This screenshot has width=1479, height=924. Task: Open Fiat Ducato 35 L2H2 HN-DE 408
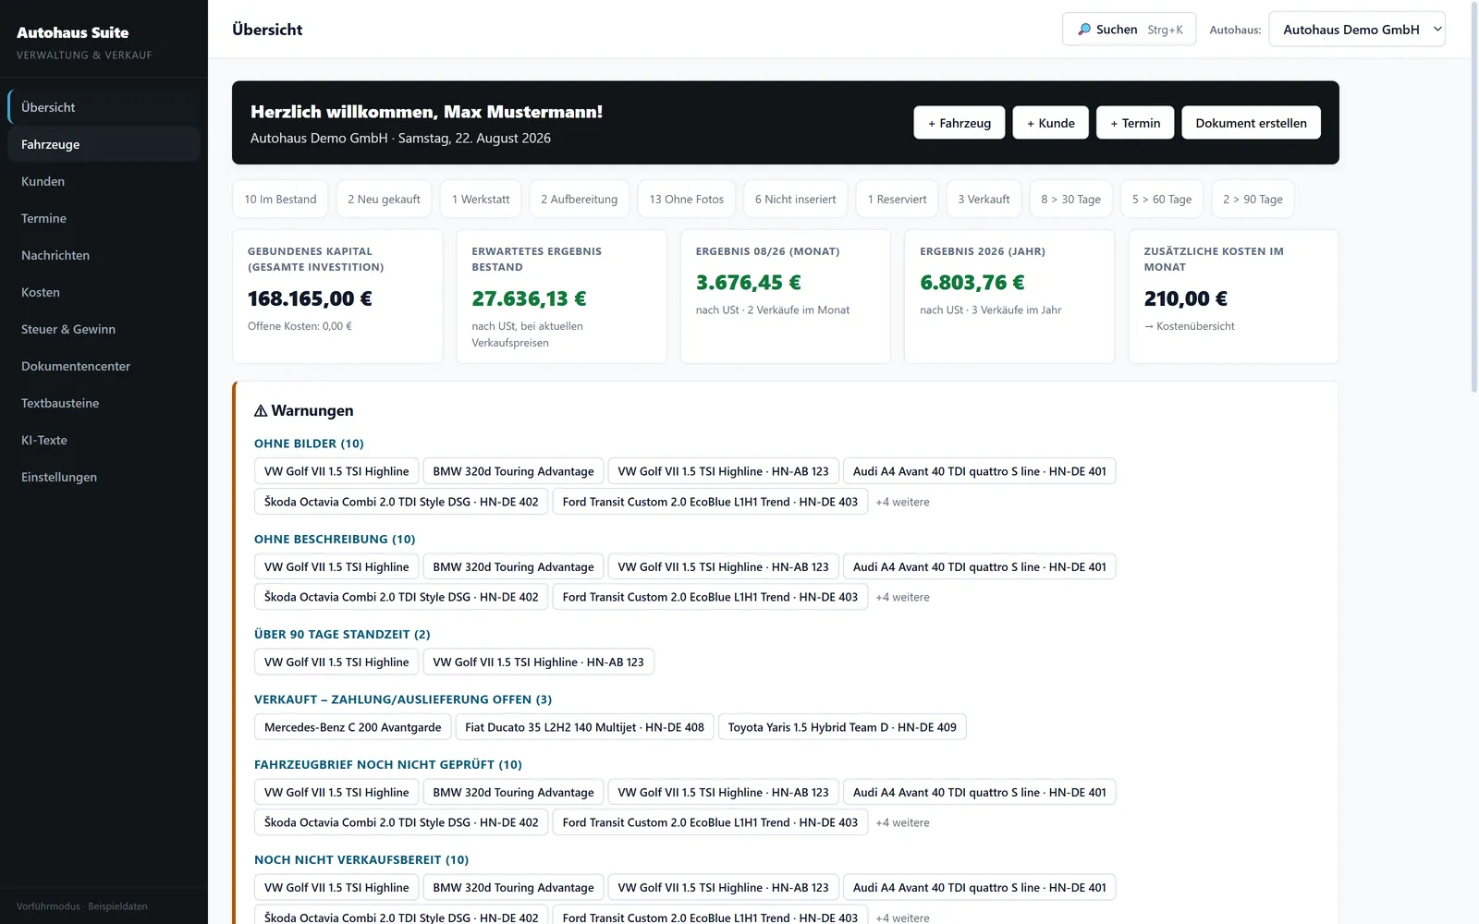[584, 727]
